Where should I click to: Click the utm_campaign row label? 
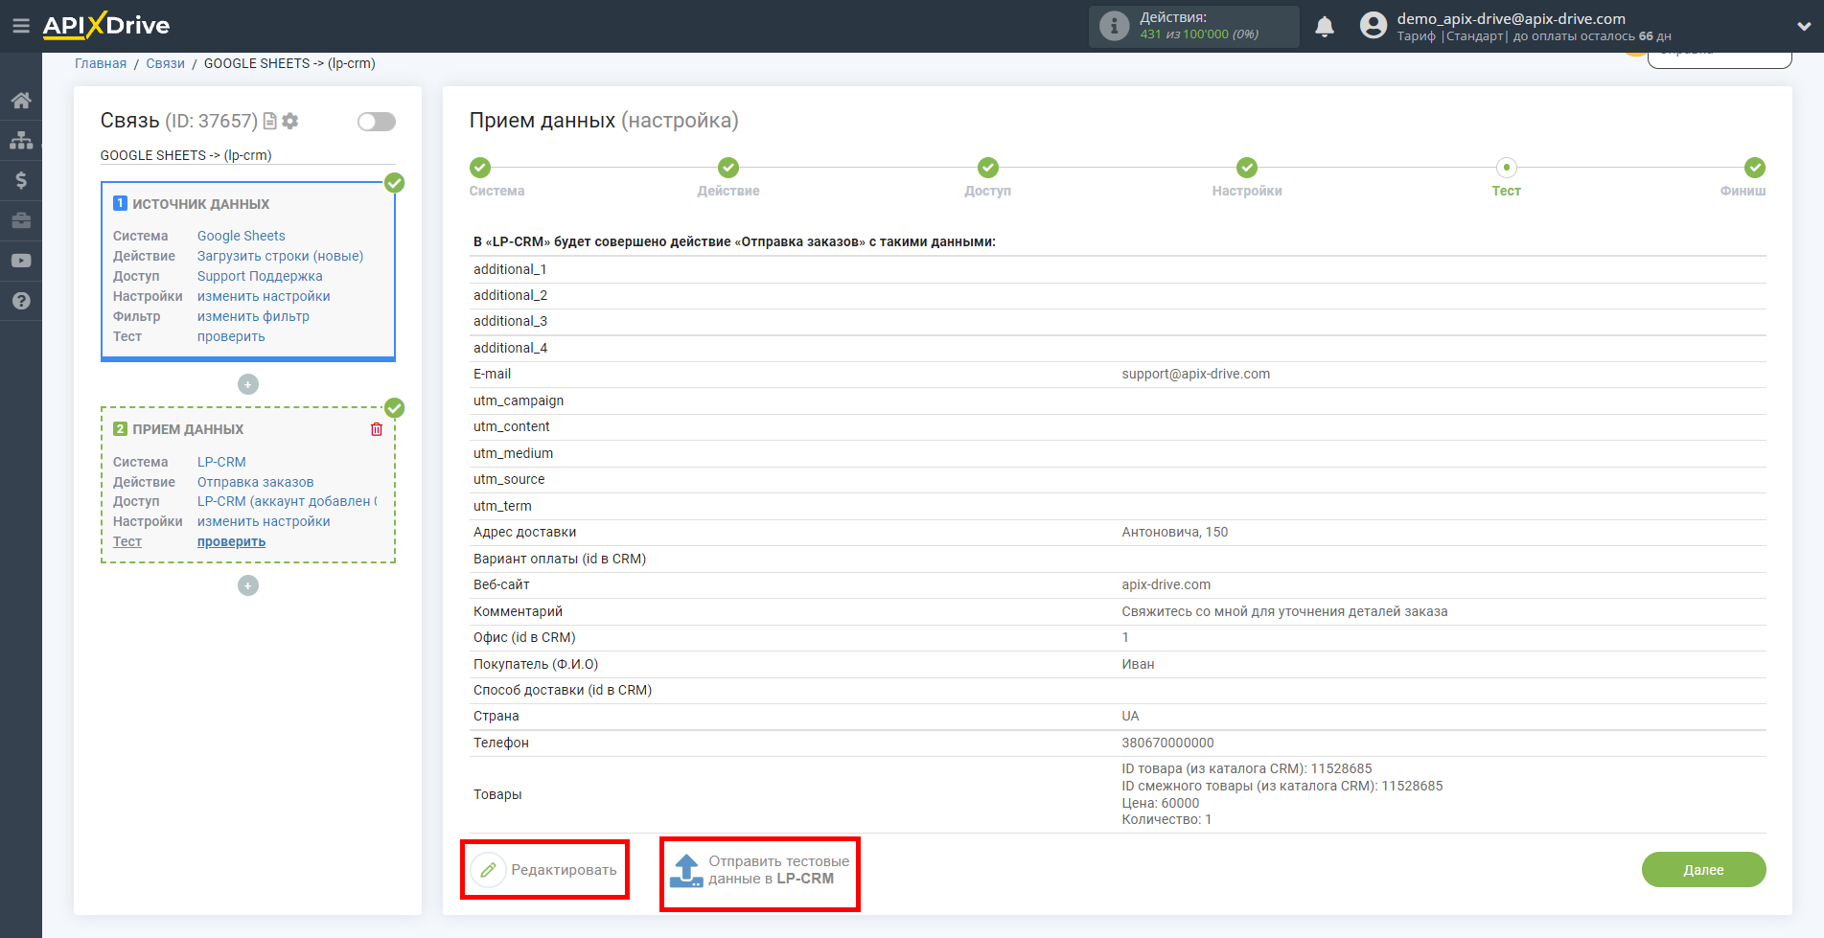tap(519, 400)
